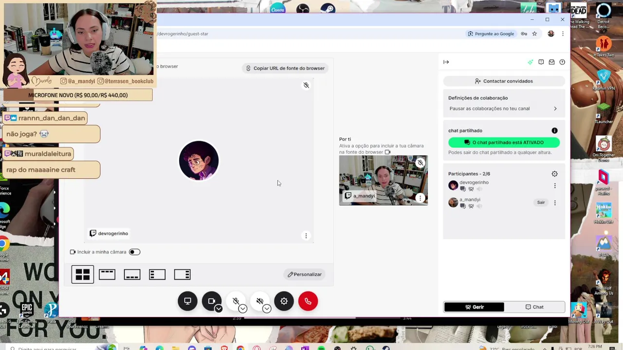Screen dimensions: 623x350
Task: Open participants settings gear icon
Action: coord(554,174)
